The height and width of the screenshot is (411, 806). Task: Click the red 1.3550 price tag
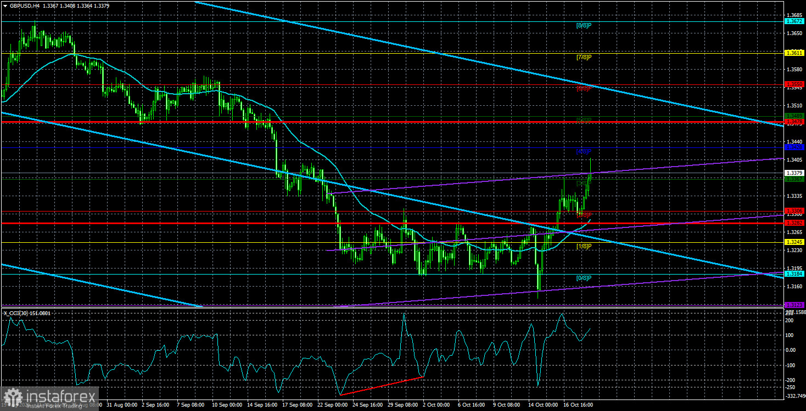[794, 84]
